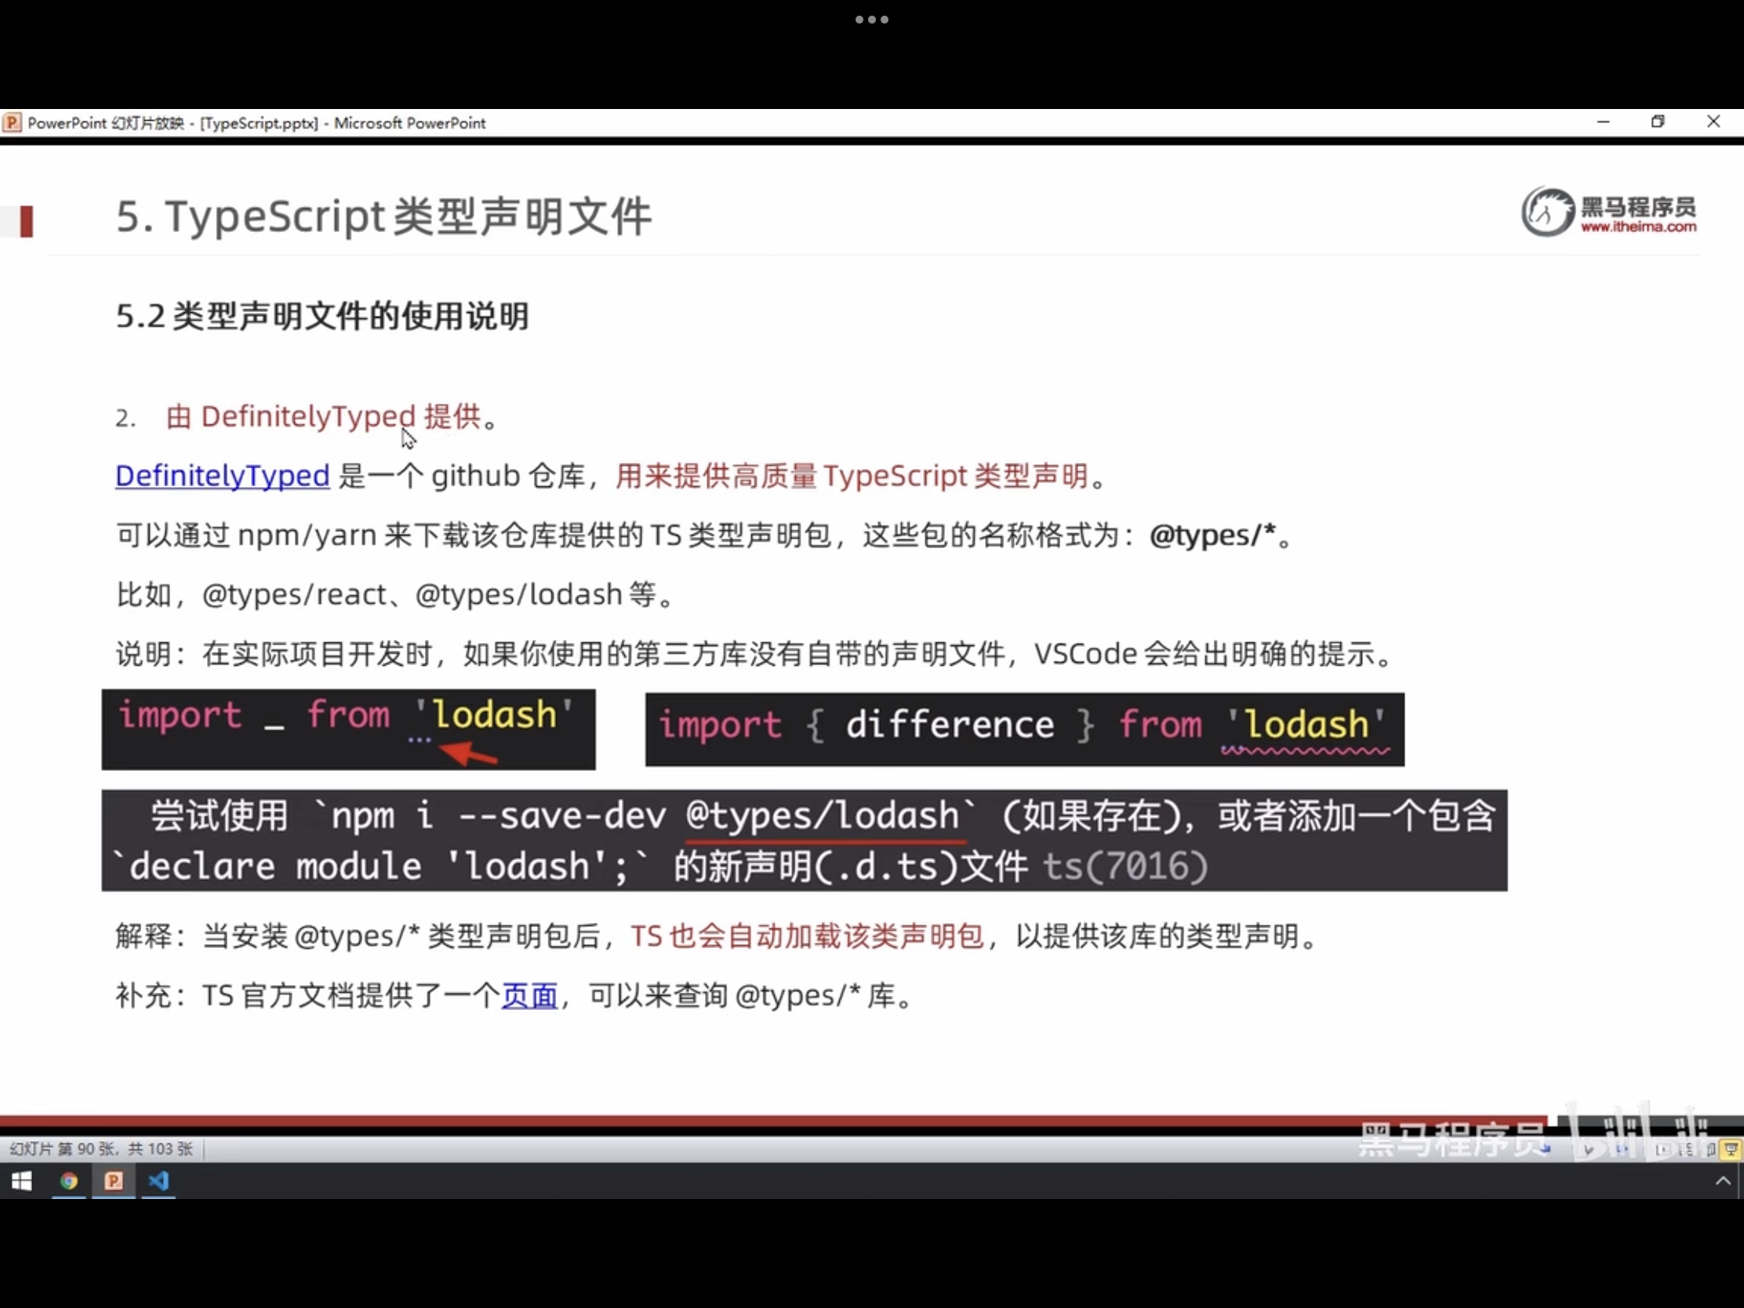
Task: Click the Slide Show view button
Action: [1731, 1150]
